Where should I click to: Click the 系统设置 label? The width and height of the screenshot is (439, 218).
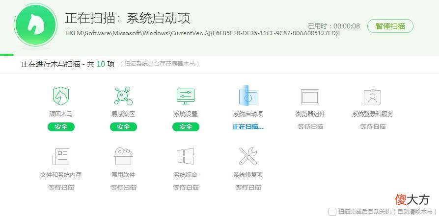point(186,114)
